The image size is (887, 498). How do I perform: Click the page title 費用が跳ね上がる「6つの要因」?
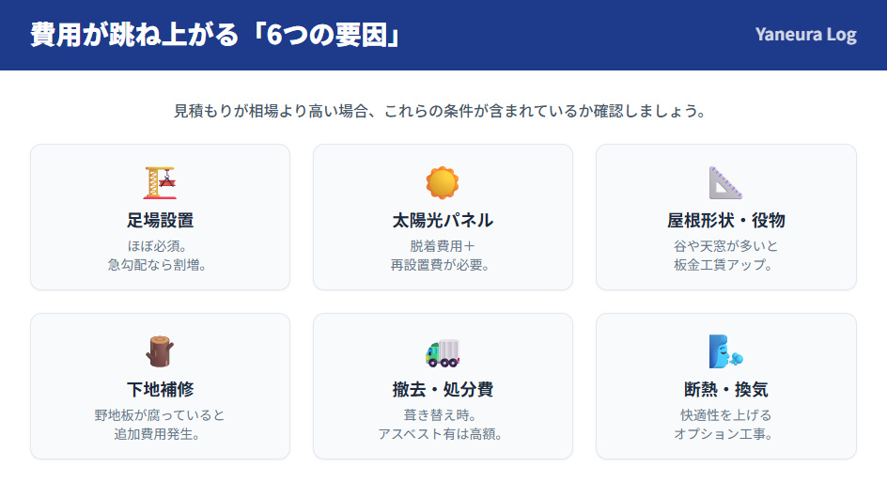(216, 35)
